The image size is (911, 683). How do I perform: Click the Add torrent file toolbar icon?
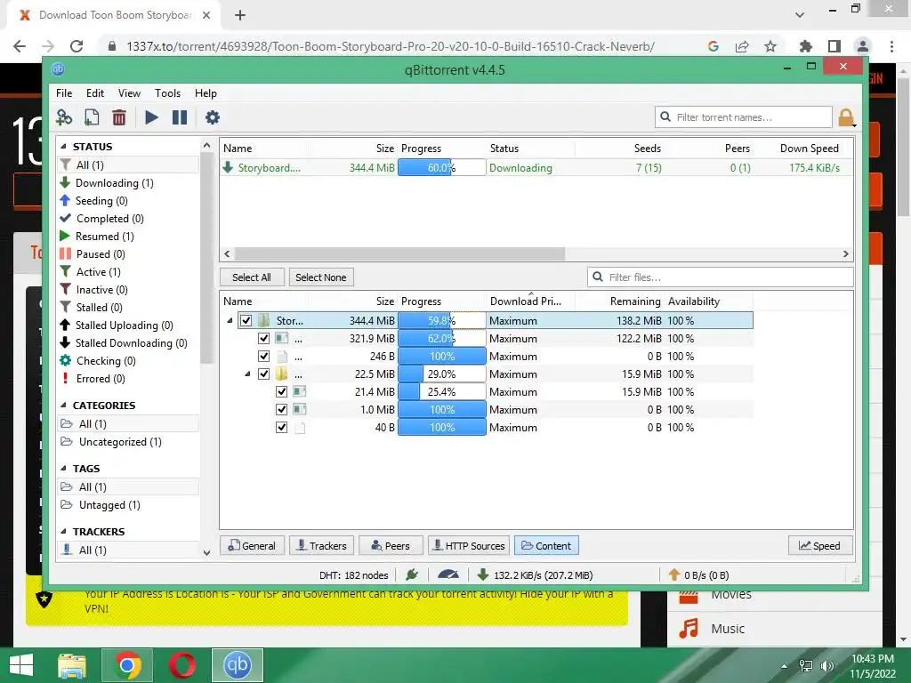[92, 117]
